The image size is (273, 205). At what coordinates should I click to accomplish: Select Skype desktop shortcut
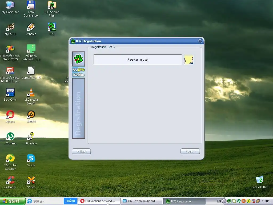[x=31, y=160]
